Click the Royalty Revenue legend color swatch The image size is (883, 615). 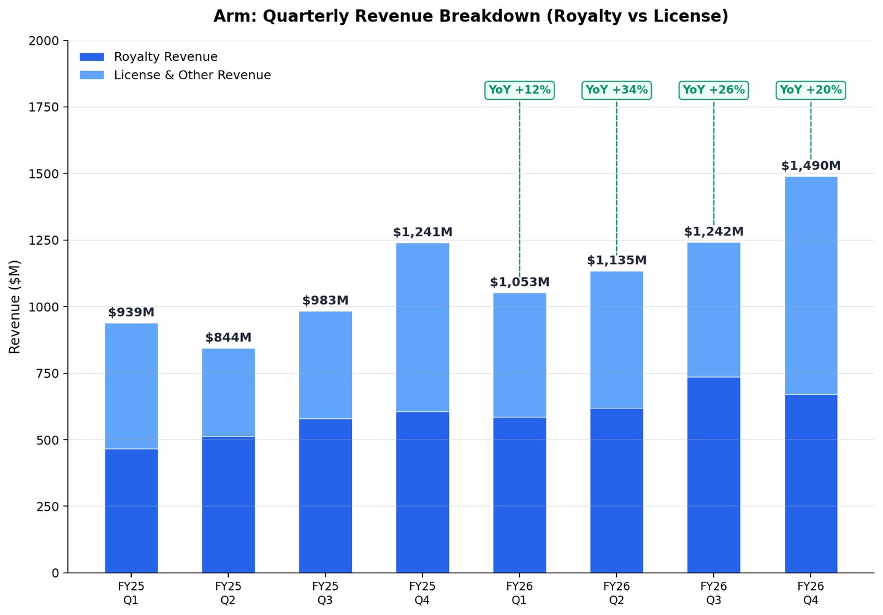pos(92,57)
